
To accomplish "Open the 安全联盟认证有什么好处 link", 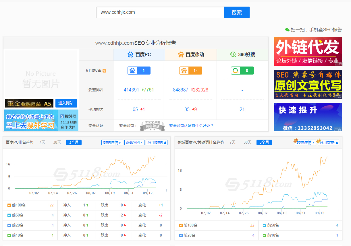I will click(191, 126).
